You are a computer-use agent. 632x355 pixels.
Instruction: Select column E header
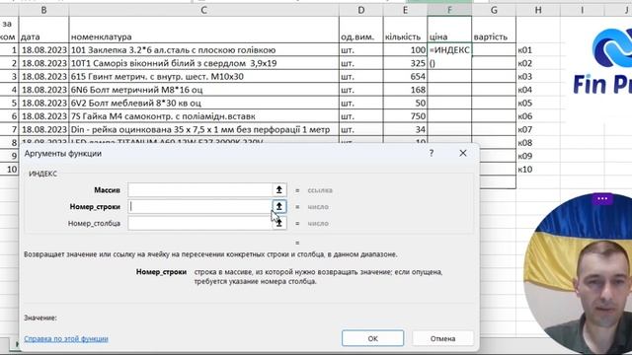click(x=405, y=11)
